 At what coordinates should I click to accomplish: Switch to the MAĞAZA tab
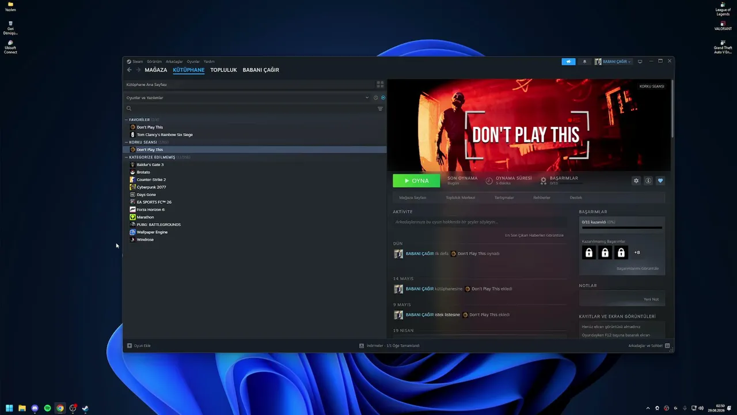coord(156,70)
